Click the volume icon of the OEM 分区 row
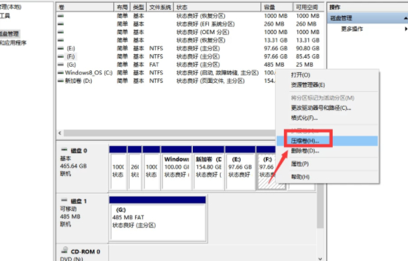The width and height of the screenshot is (408, 261). tap(61, 32)
